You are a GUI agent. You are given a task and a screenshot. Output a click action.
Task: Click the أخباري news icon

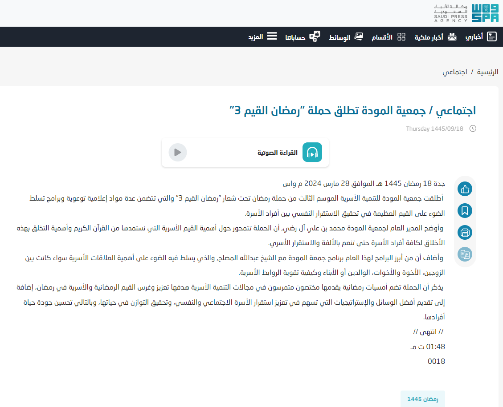click(x=491, y=37)
